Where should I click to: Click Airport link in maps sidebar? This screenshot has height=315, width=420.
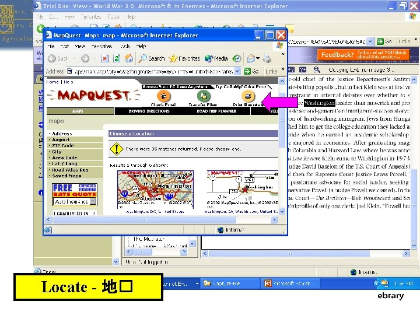coord(61,139)
